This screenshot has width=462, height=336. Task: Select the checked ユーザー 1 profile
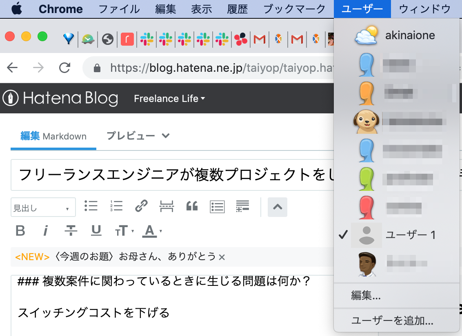tap(397, 235)
